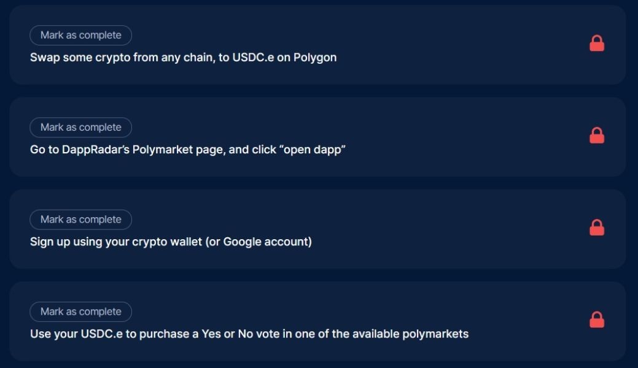
Task: Click the red lock on the sign up step
Action: (596, 228)
